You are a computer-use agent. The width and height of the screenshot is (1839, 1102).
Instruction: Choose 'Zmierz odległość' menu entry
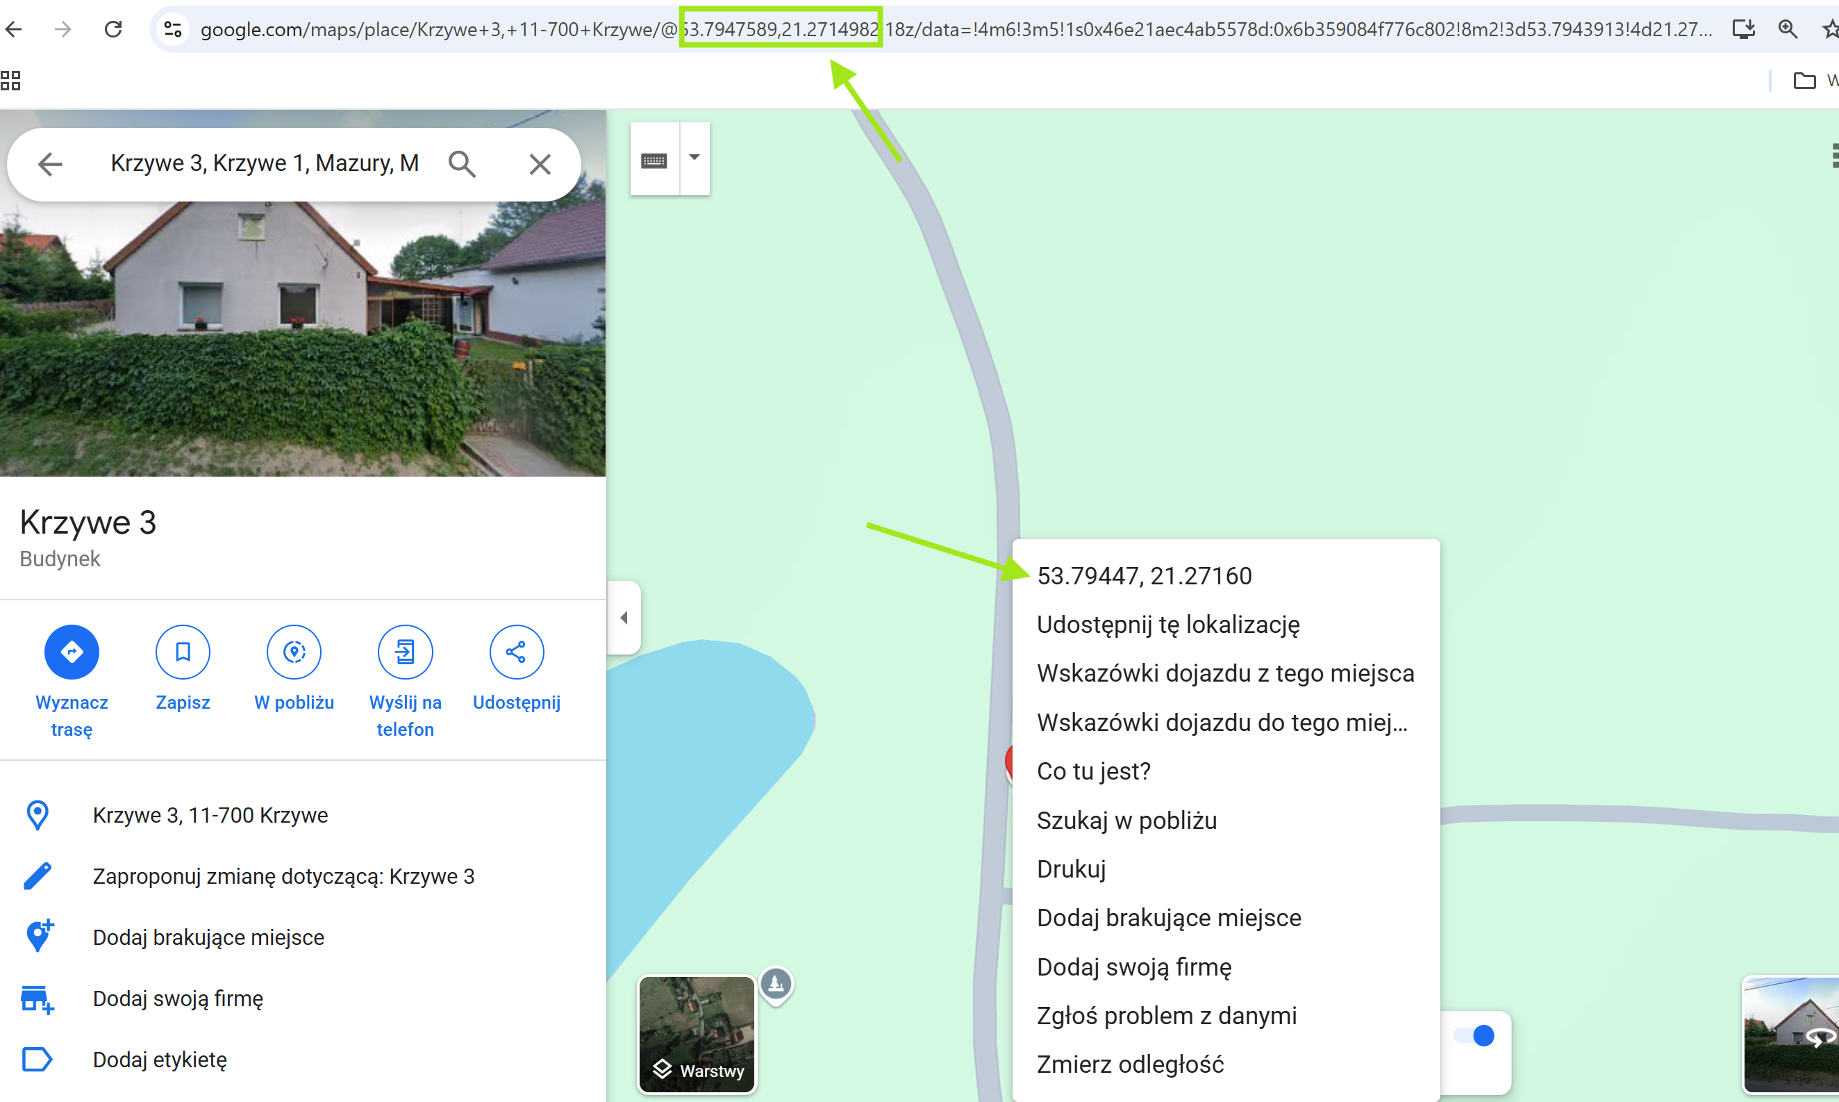[1129, 1064]
